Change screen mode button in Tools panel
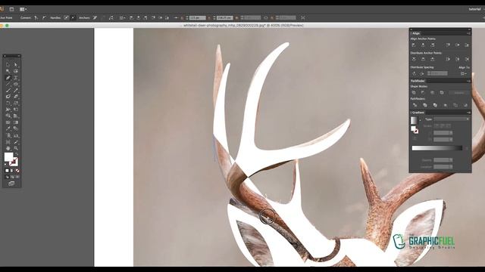The width and height of the screenshot is (485, 272). [x=11, y=184]
